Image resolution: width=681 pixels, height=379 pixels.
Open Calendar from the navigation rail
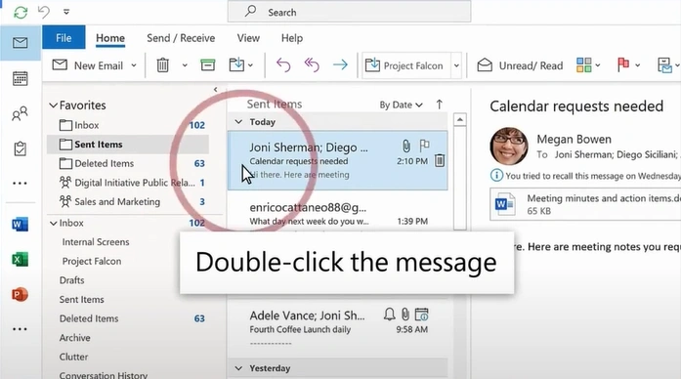[20, 78]
